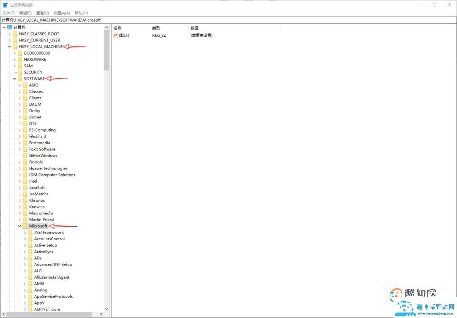
Task: Open the 编辑(E) menu
Action: pyautogui.click(x=25, y=13)
